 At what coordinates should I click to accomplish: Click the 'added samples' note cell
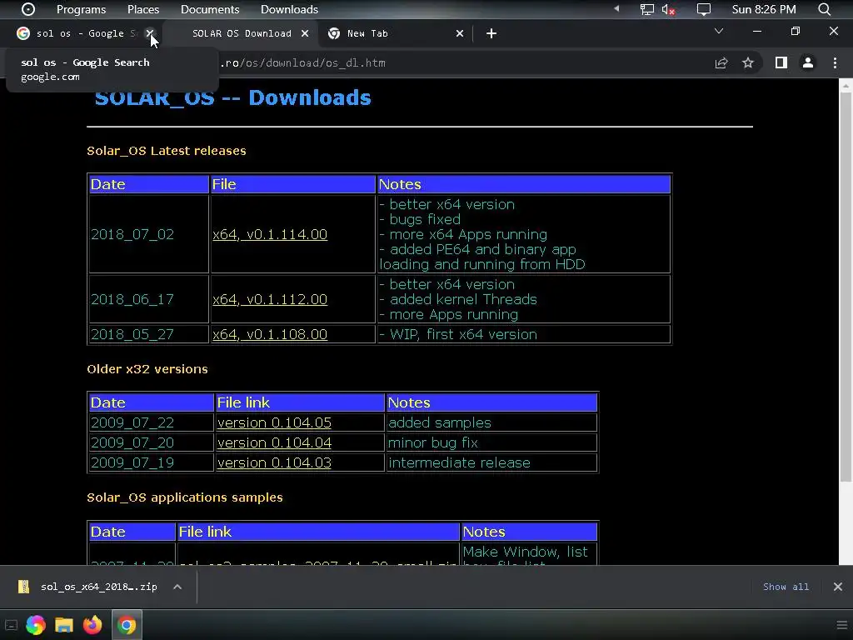[x=491, y=422]
